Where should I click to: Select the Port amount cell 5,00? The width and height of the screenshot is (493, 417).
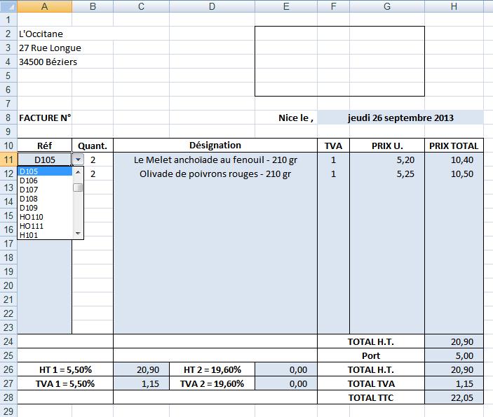454,355
